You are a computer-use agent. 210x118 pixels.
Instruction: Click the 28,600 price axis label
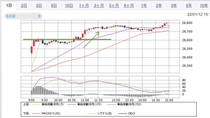(x=187, y=40)
